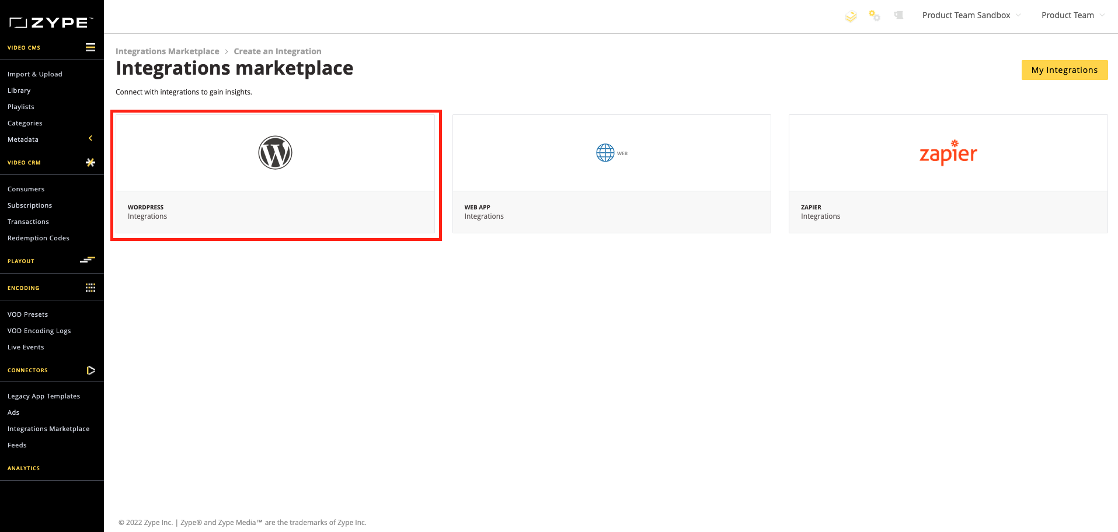This screenshot has width=1118, height=532.
Task: Click the Connectors play icon
Action: pyautogui.click(x=90, y=370)
